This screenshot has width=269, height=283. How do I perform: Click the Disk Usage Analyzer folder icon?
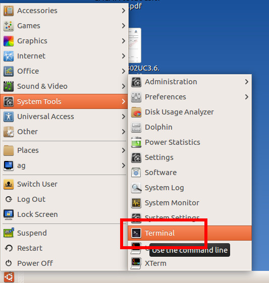click(136, 112)
